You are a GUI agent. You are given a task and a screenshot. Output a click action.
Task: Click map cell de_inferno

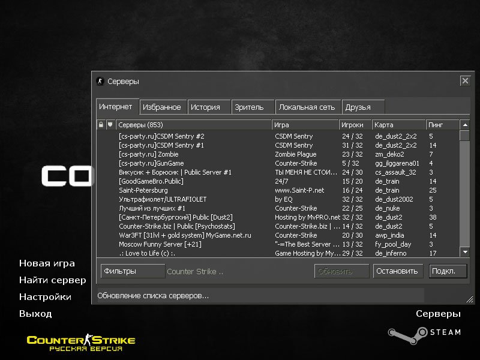[x=391, y=253]
